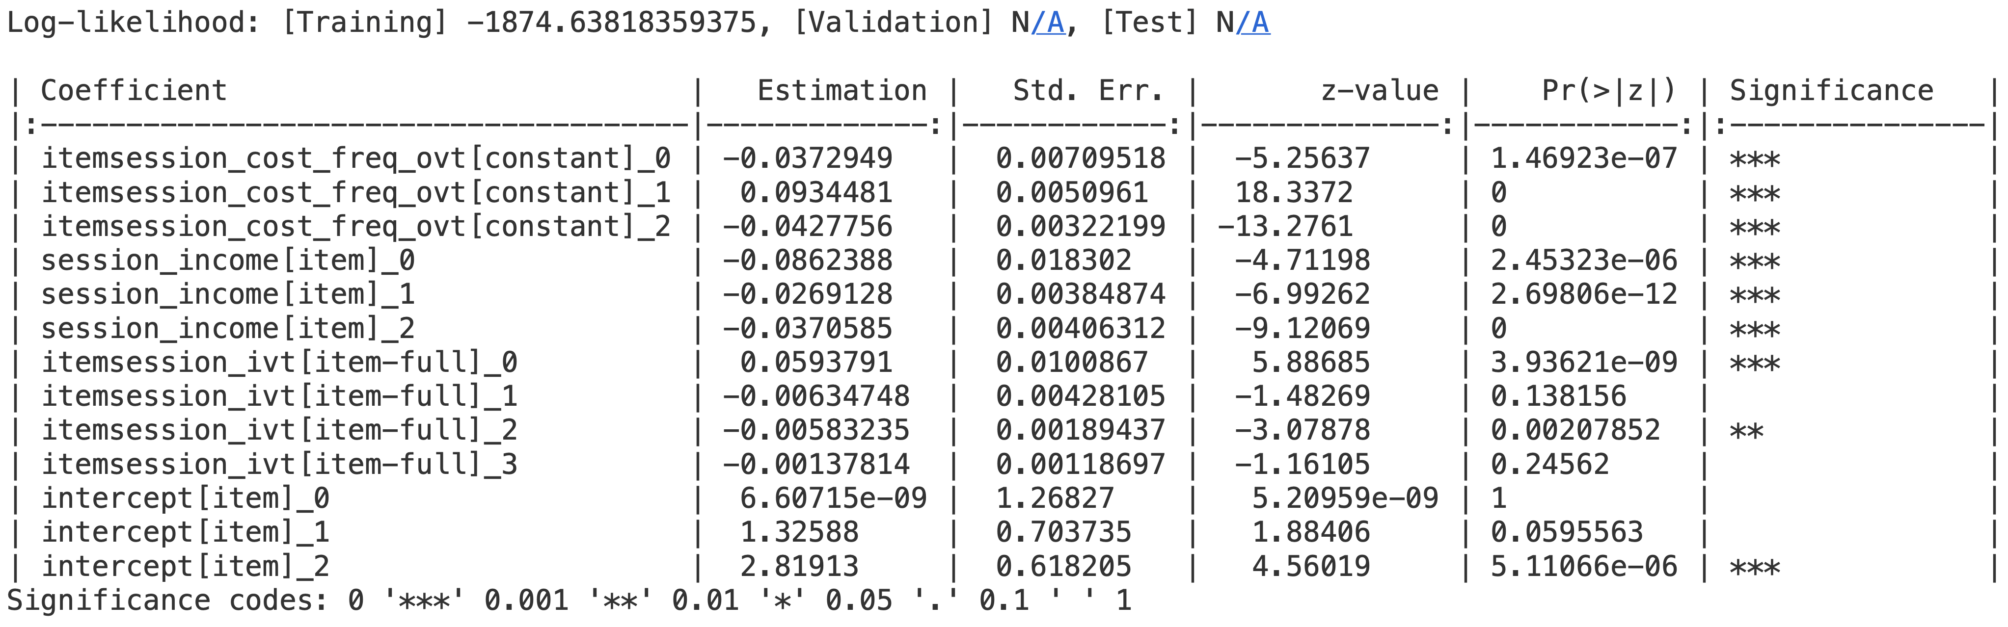
Task: Select the Std. Err. column header
Action: 1088,90
